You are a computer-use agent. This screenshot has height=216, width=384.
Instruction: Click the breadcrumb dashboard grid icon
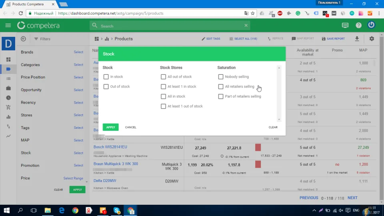click(x=97, y=39)
